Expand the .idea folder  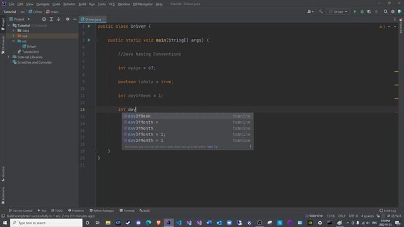(x=13, y=31)
